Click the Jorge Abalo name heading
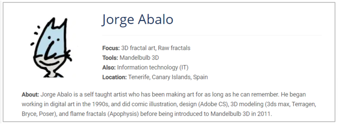Image resolution: width=338 pixels, height=124 pixels. pyautogui.click(x=138, y=20)
